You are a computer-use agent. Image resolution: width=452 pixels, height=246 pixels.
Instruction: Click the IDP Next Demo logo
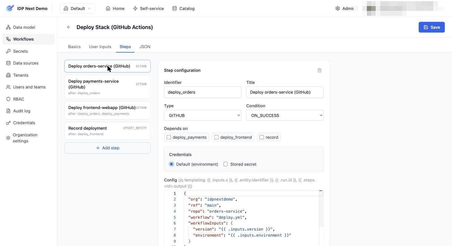[x=10, y=8]
